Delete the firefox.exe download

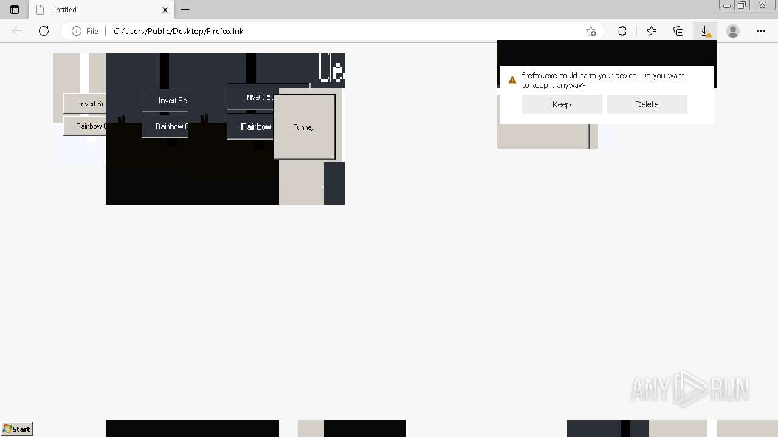click(x=647, y=104)
